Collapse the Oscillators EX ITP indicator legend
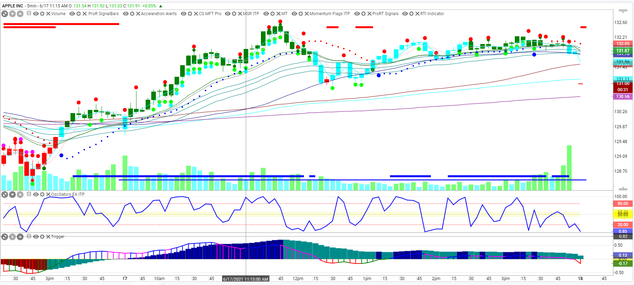Viewport: 634px width, 285px height. tap(29, 194)
